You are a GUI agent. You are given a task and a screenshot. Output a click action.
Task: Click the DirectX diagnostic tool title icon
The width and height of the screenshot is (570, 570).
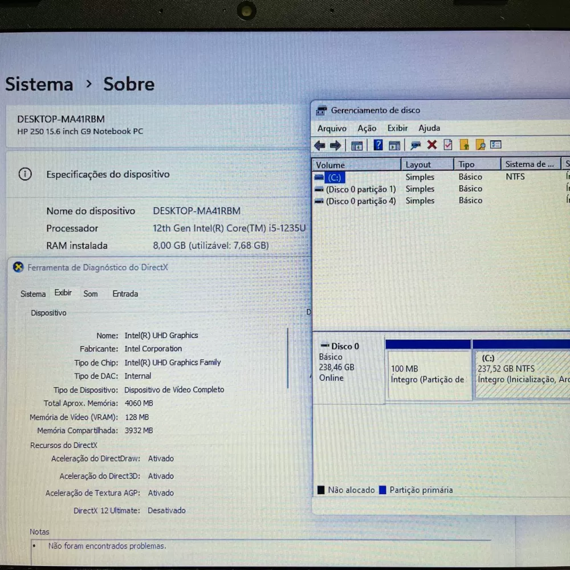click(18, 267)
